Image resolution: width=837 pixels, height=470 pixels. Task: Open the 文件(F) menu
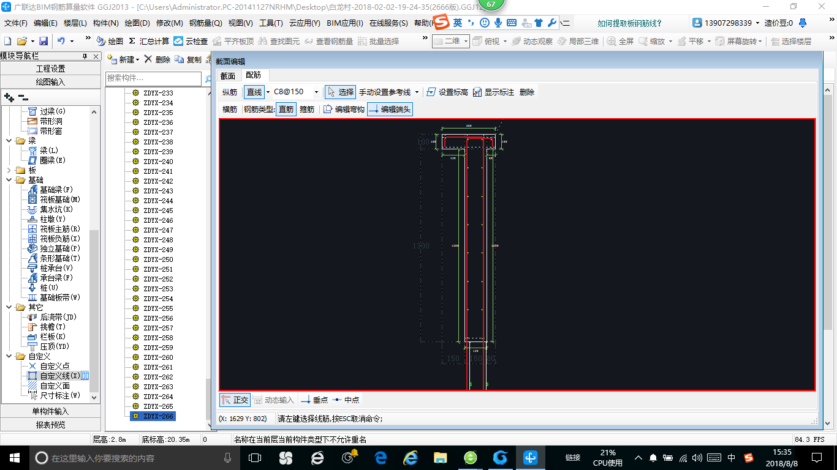(16, 23)
